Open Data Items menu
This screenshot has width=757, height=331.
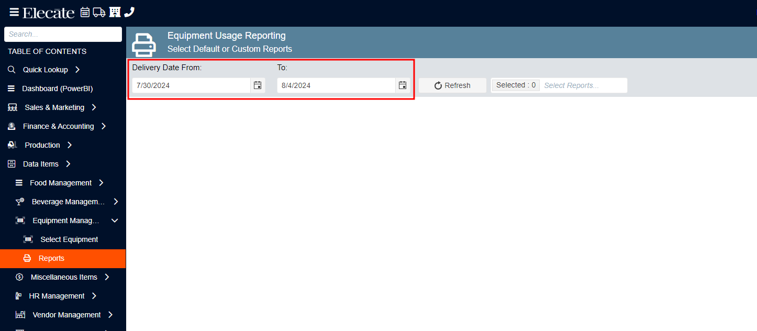click(x=41, y=164)
